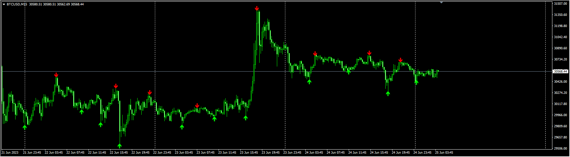The width and height of the screenshot is (570, 157).
Task: Click the 22 Jun 19:45 time label
Action: [x=141, y=153]
